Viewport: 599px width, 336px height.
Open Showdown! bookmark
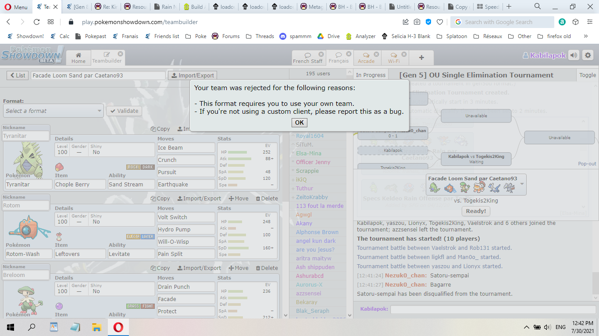(x=25, y=36)
